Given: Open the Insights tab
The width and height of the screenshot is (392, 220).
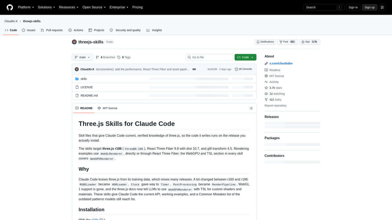Looking at the screenshot, I should [x=154, y=30].
